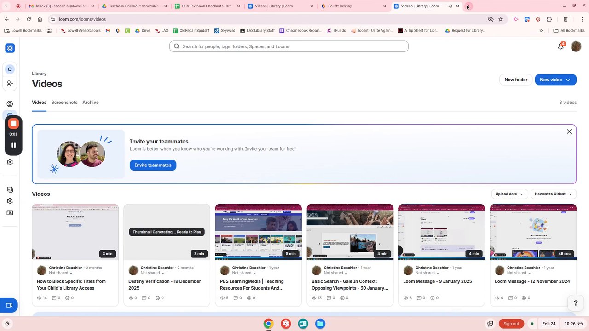Switch to the Follett Destiny browser tab
The height and width of the screenshot is (331, 589).
pos(354,6)
